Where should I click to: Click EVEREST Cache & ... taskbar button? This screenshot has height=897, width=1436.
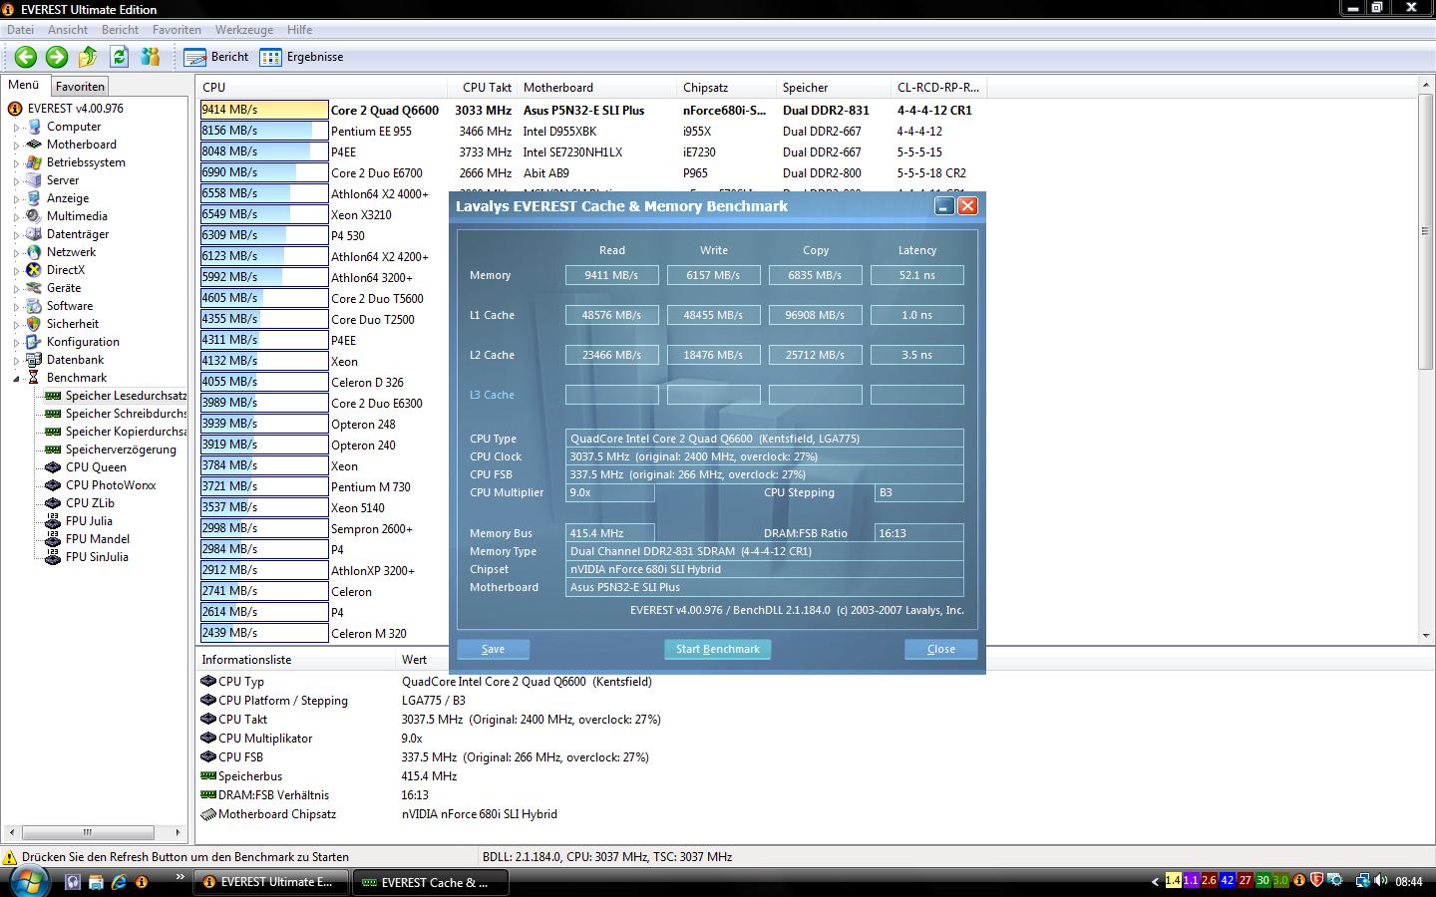[x=431, y=882]
